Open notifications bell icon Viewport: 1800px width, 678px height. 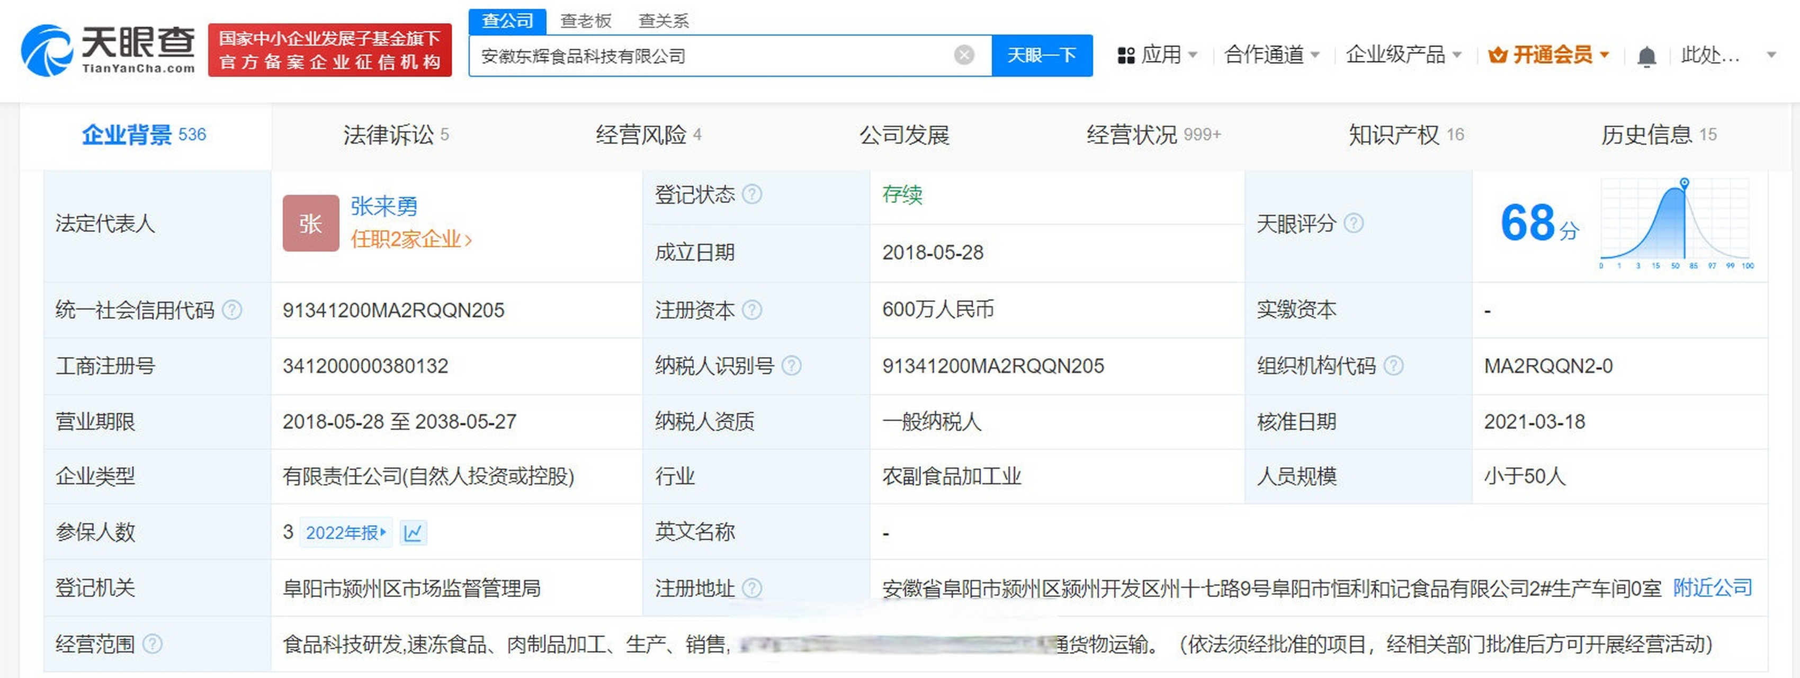1647,56
